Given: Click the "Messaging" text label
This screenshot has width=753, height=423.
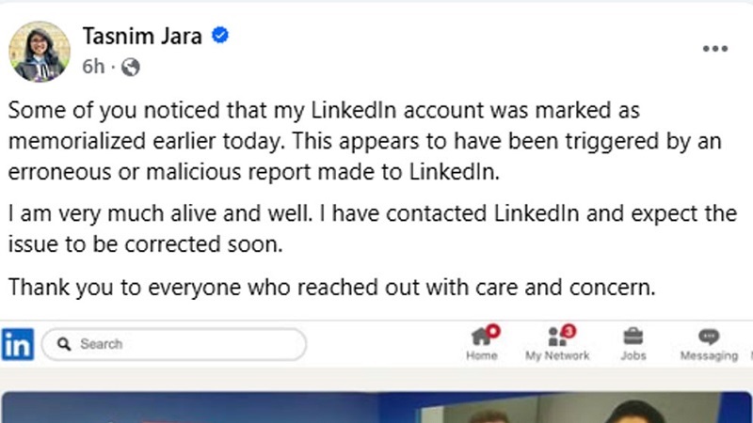Looking at the screenshot, I should tap(709, 355).
